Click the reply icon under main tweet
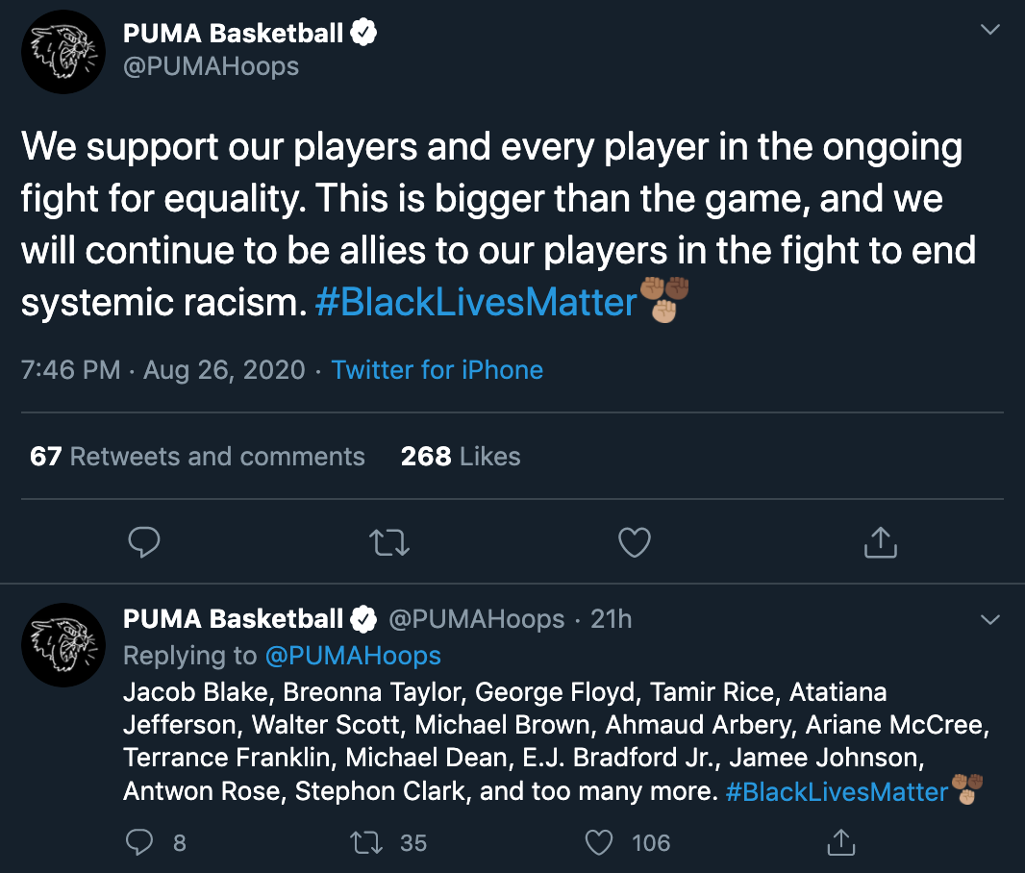 coord(144,541)
